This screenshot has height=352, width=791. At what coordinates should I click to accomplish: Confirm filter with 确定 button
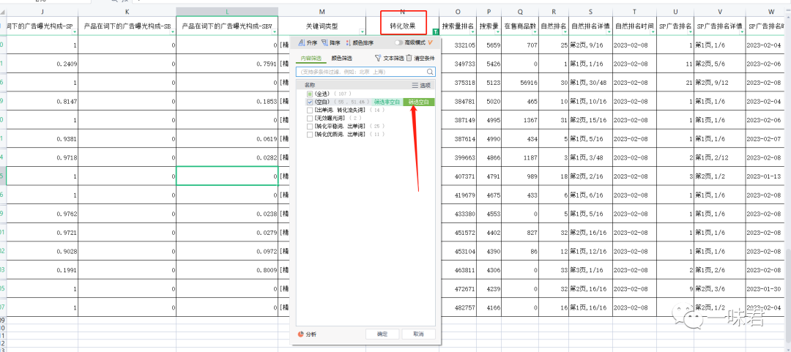[x=382, y=334]
